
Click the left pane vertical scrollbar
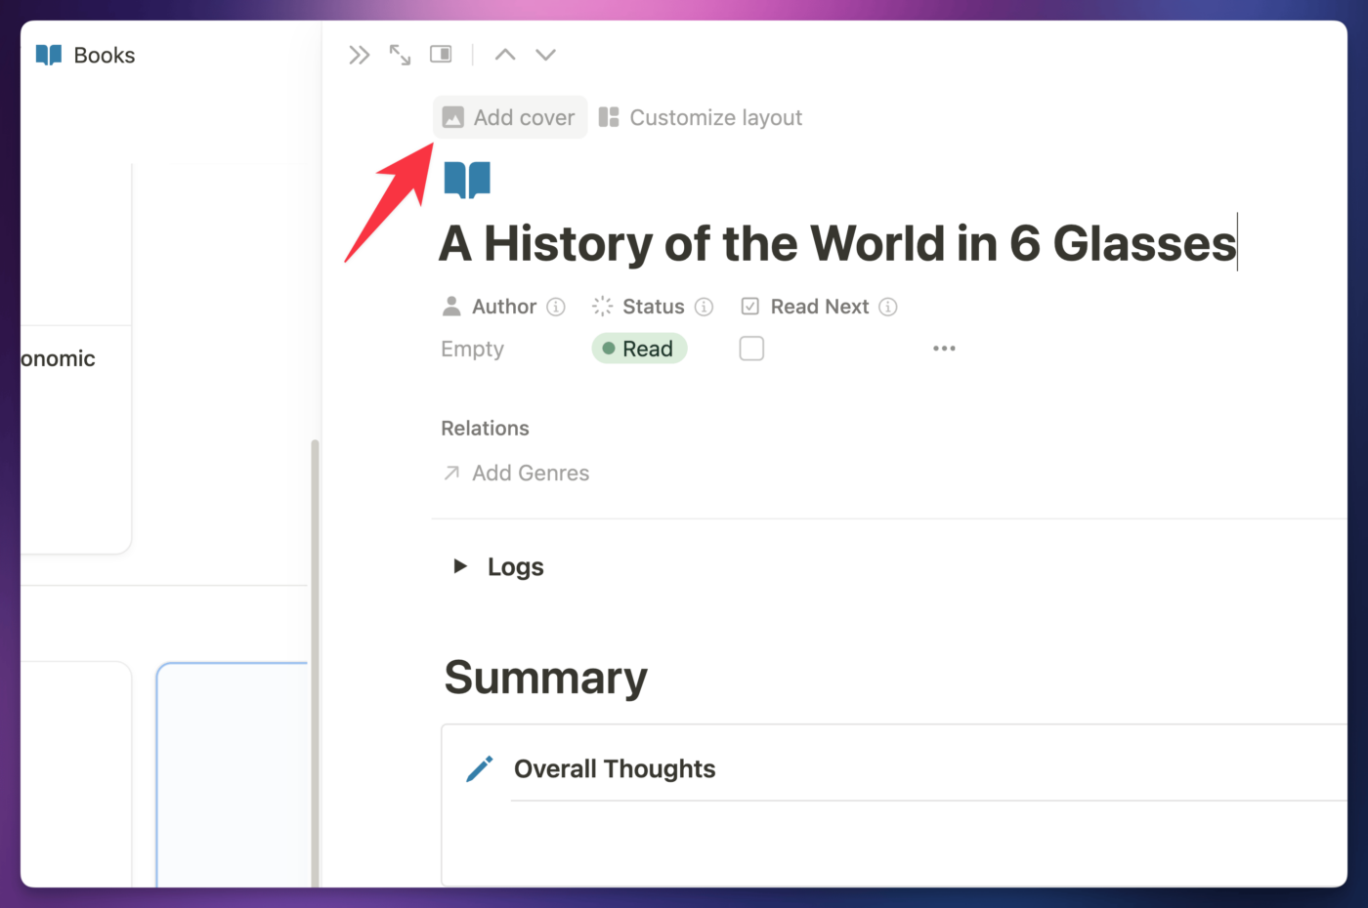click(315, 663)
